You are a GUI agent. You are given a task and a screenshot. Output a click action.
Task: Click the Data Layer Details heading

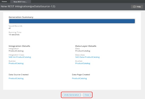pos(86,46)
